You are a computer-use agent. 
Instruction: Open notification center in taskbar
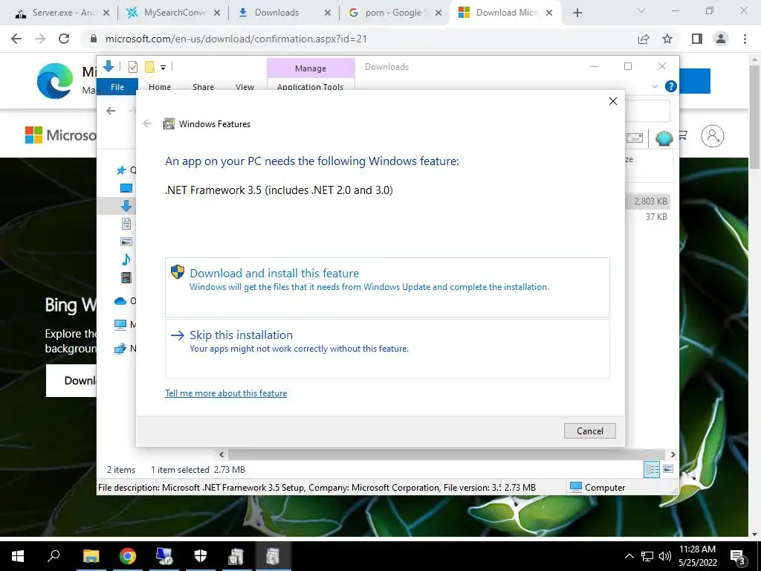click(x=738, y=556)
